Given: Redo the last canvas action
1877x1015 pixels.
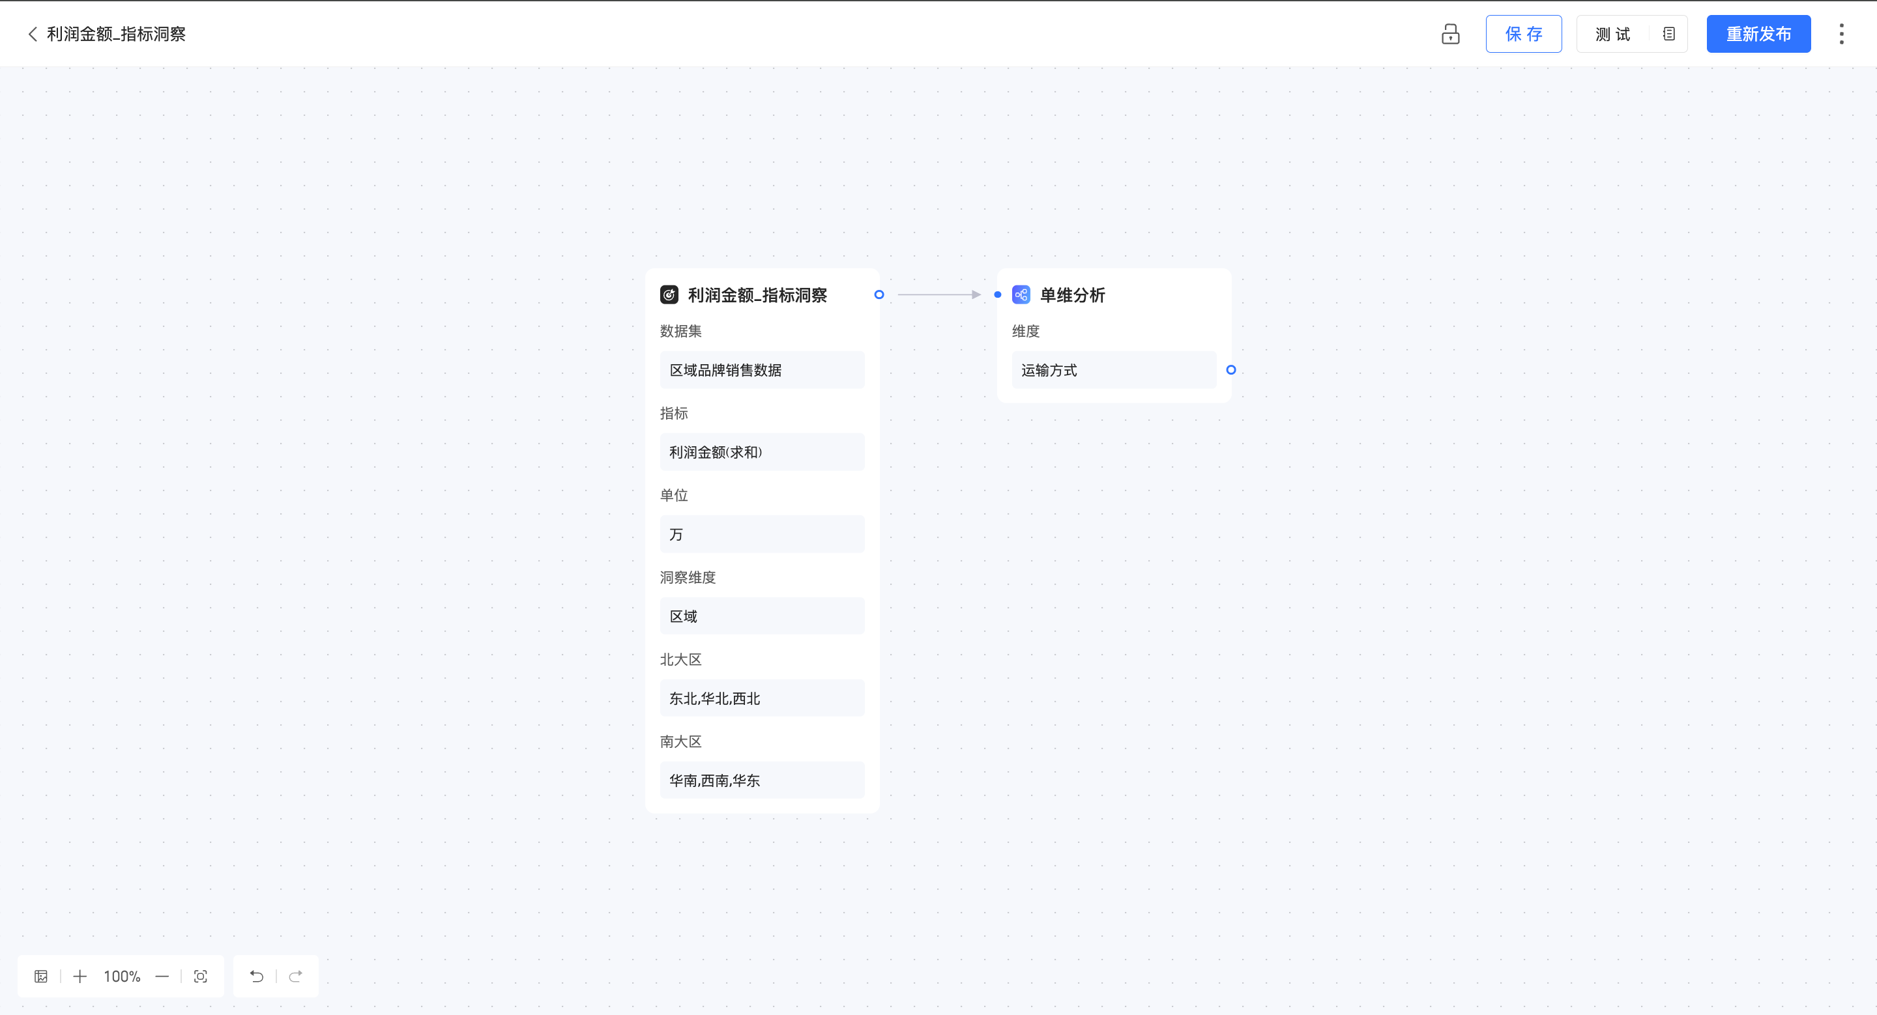Looking at the screenshot, I should (x=295, y=977).
